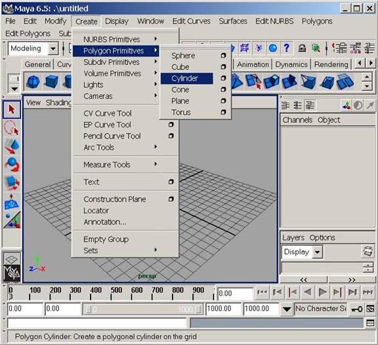
Task: Click the bevel cube shelf icon
Action: pyautogui.click(x=327, y=82)
